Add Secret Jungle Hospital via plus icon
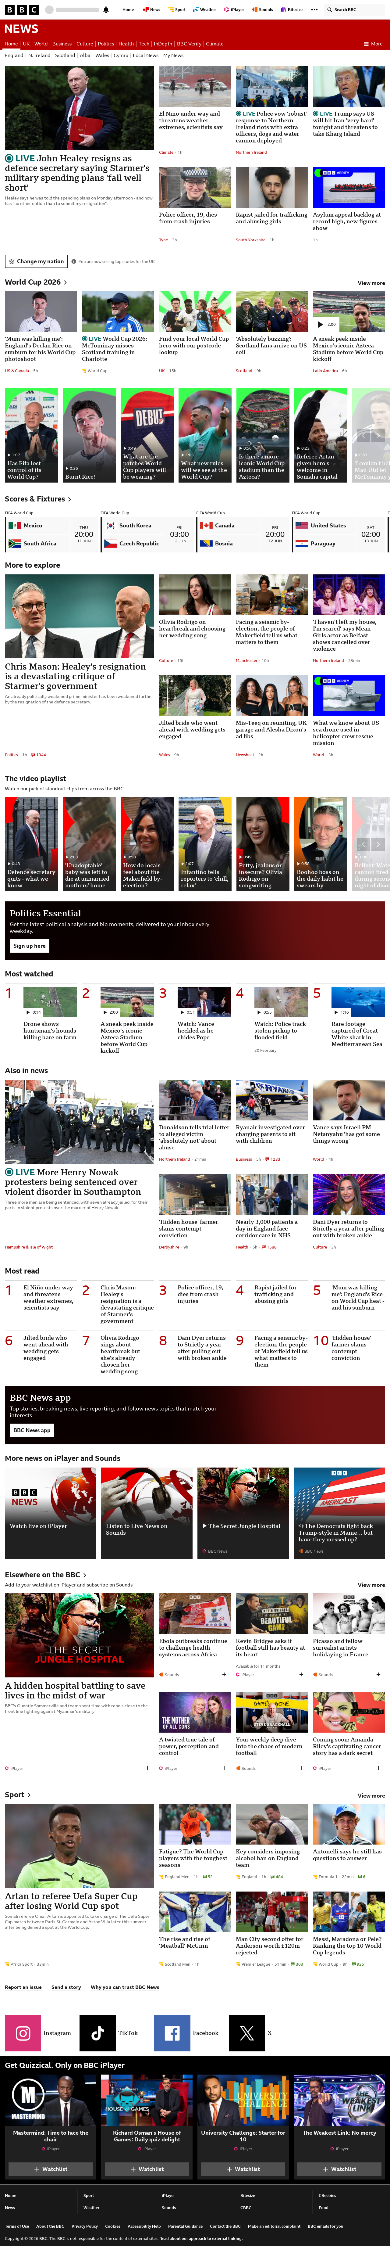This screenshot has width=390, height=2246. point(147,1768)
